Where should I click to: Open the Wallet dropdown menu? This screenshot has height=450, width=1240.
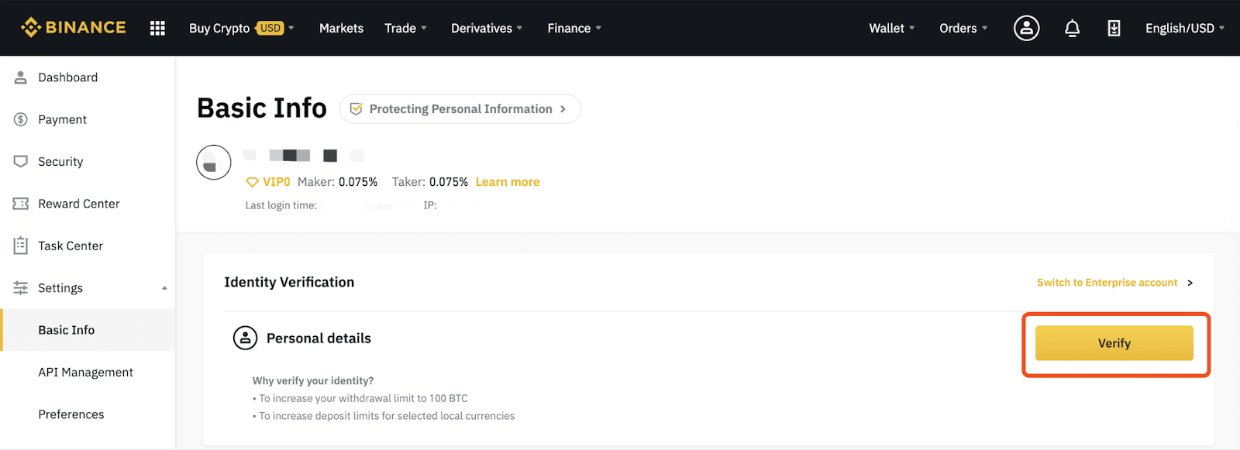[x=892, y=28]
